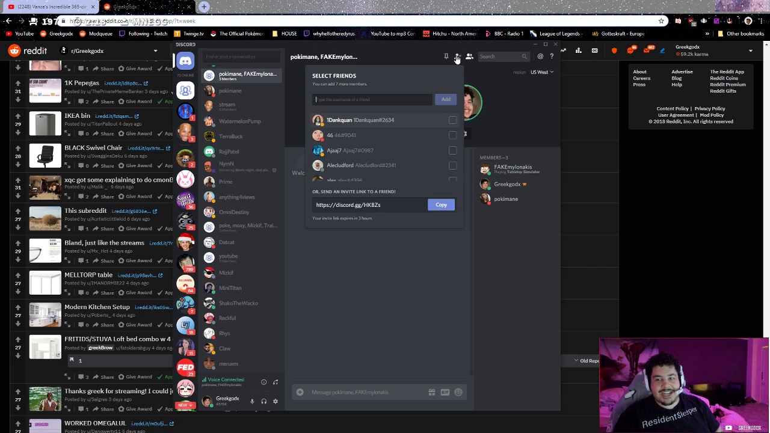This screenshot has width=770, height=433.
Task: Open Discord mentions with the @ icon
Action: (540, 57)
